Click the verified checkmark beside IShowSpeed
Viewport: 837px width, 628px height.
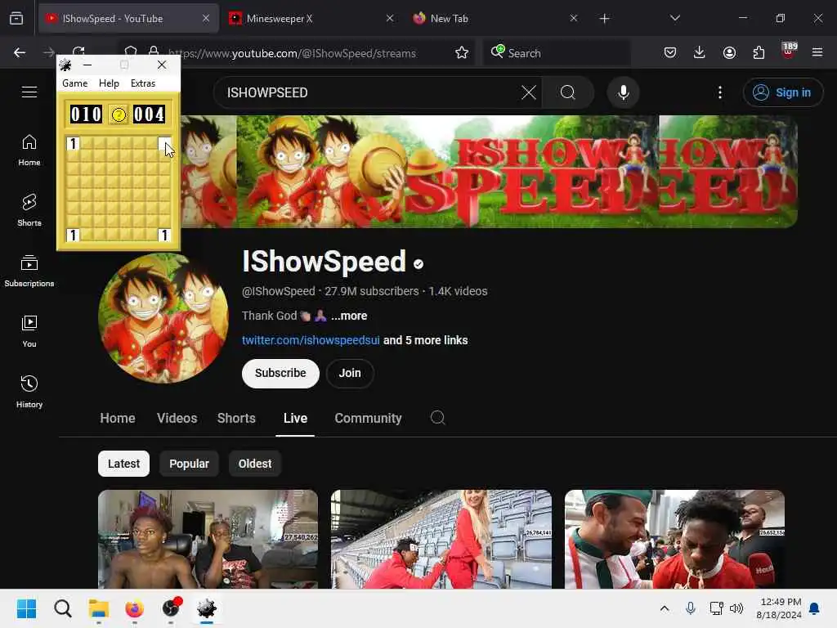(418, 264)
